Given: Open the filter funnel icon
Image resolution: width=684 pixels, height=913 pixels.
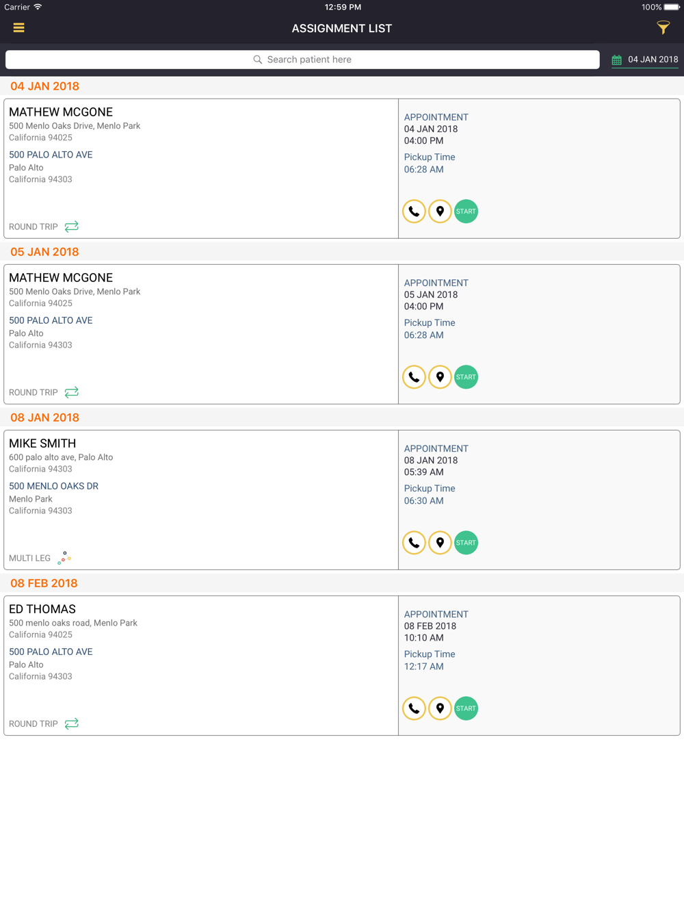Looking at the screenshot, I should (663, 27).
